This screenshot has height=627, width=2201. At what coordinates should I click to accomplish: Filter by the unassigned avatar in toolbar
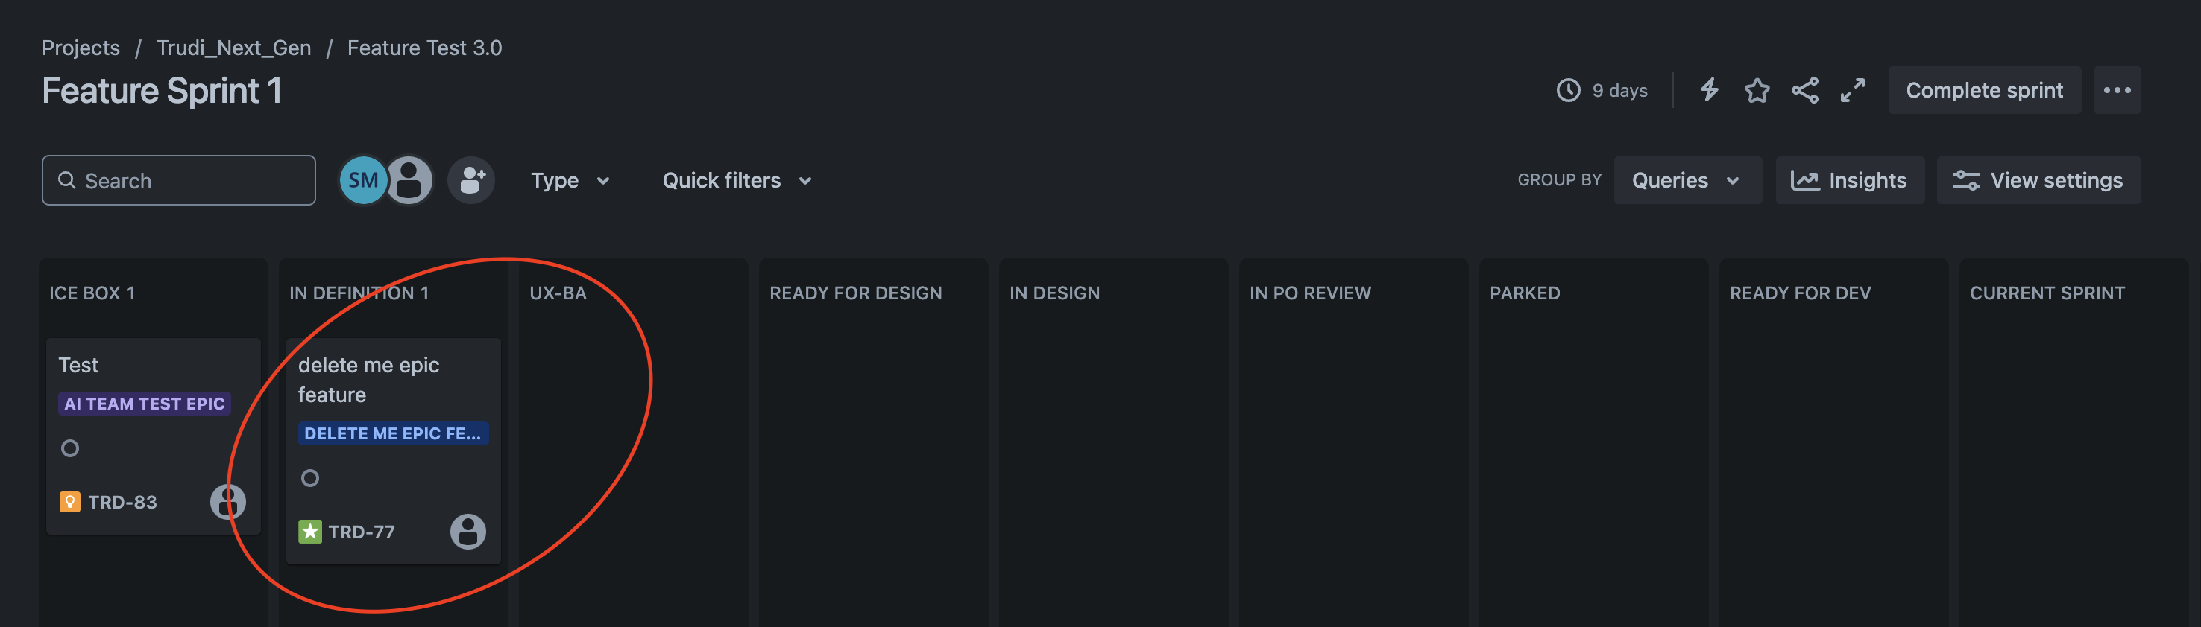click(409, 180)
